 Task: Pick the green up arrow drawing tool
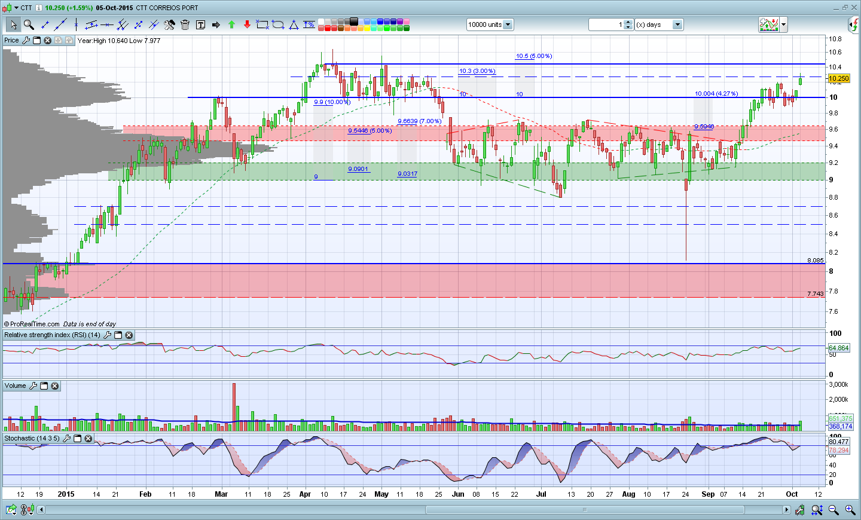pyautogui.click(x=231, y=25)
